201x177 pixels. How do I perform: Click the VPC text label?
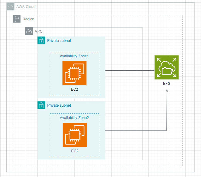(39, 31)
